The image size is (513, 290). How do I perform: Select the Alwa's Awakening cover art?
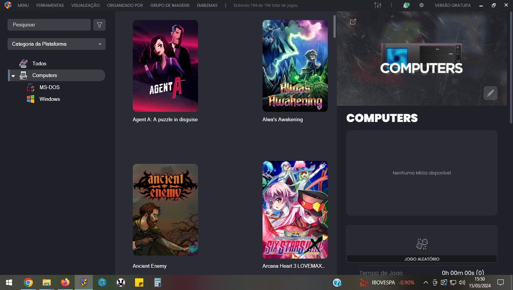point(295,66)
